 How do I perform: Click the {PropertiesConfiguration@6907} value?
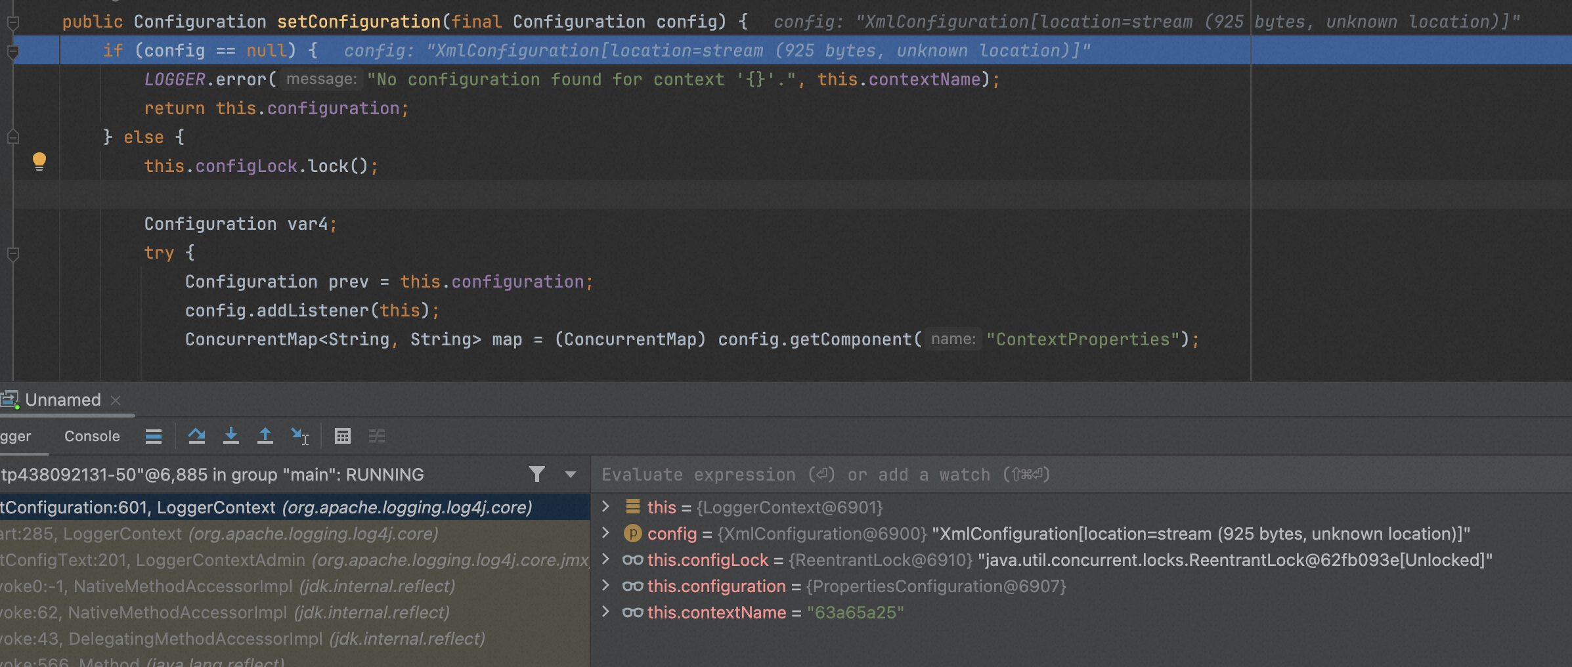pos(936,586)
